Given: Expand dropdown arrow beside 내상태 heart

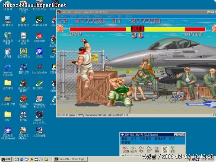Looking at the screenshot, I should pos(127,148).
